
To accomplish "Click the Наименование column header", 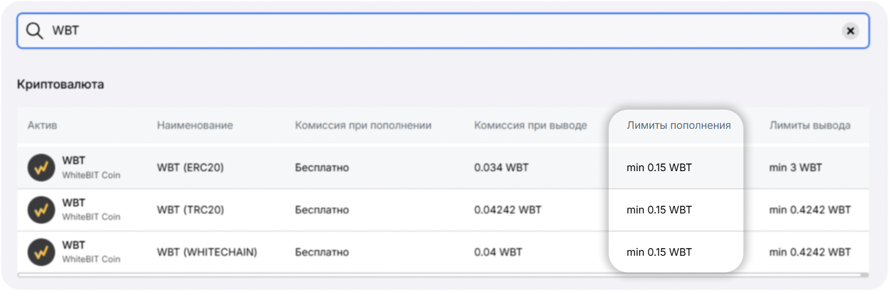I will point(194,125).
